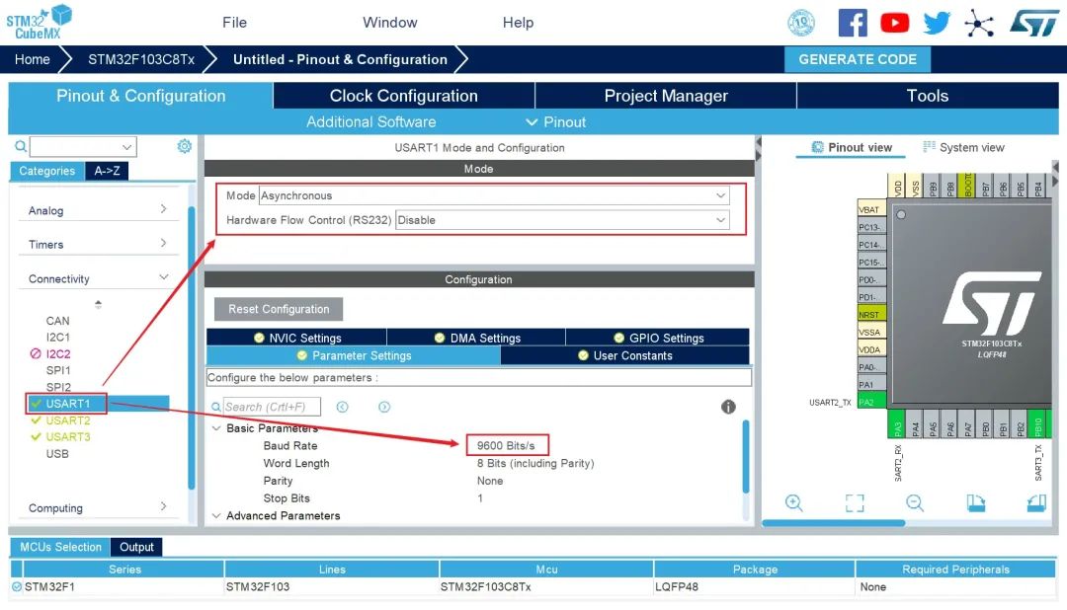Image resolution: width=1067 pixels, height=610 pixels.
Task: Switch to System view
Action: click(963, 148)
